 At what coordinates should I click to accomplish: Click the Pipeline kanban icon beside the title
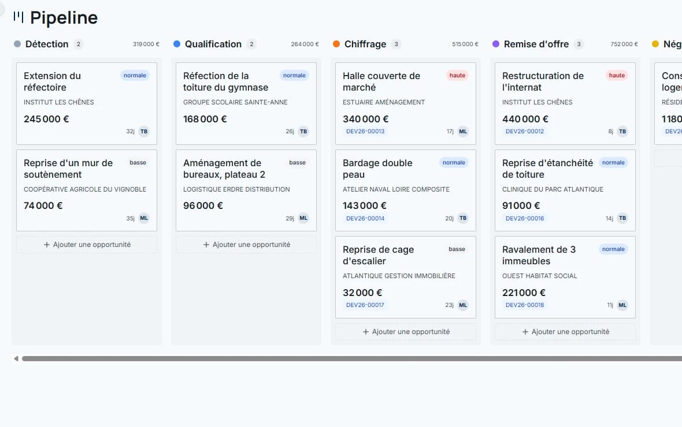tap(18, 17)
